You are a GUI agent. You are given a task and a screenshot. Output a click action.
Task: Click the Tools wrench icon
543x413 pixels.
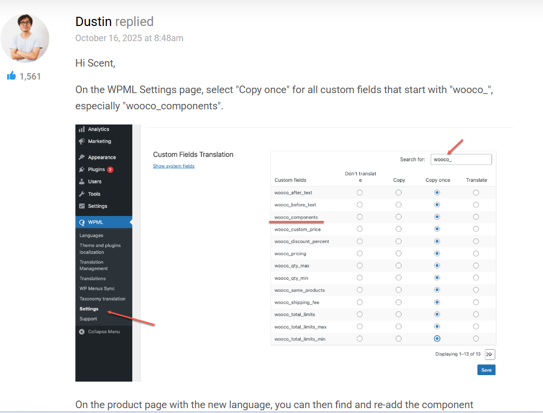click(82, 194)
